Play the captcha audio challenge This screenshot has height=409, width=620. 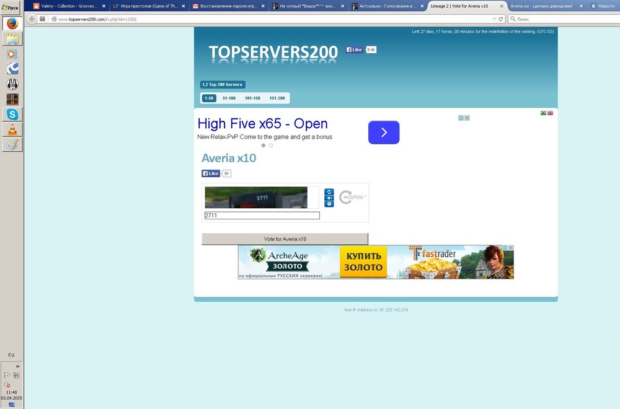(329, 198)
